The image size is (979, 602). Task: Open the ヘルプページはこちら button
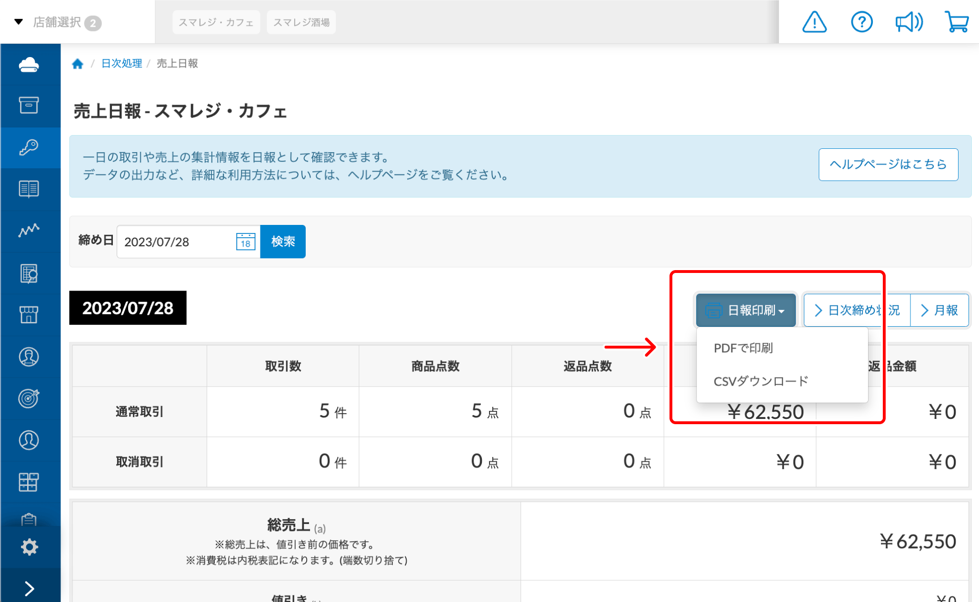pyautogui.click(x=888, y=165)
